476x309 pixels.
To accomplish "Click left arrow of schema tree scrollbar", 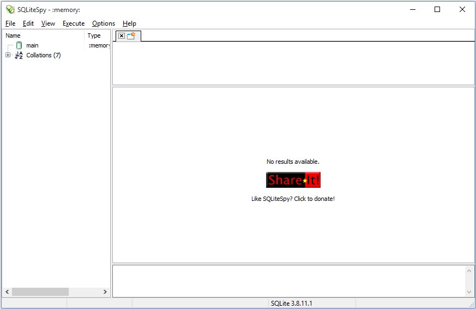I will tap(7, 292).
